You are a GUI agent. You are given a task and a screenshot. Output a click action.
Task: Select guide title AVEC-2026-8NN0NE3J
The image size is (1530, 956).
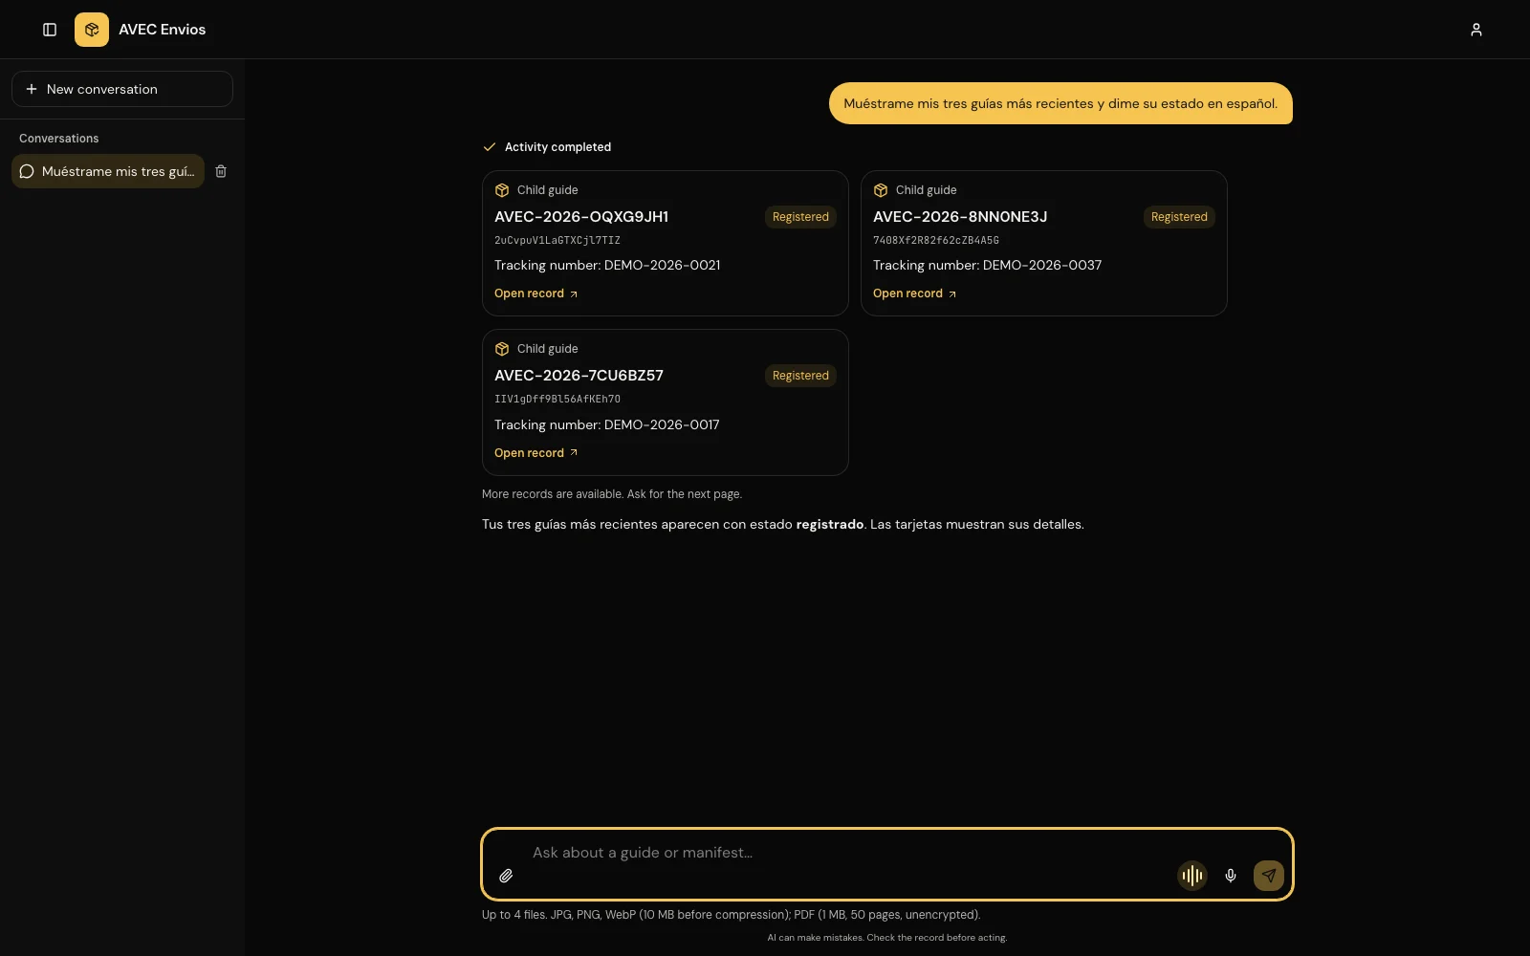(x=960, y=217)
